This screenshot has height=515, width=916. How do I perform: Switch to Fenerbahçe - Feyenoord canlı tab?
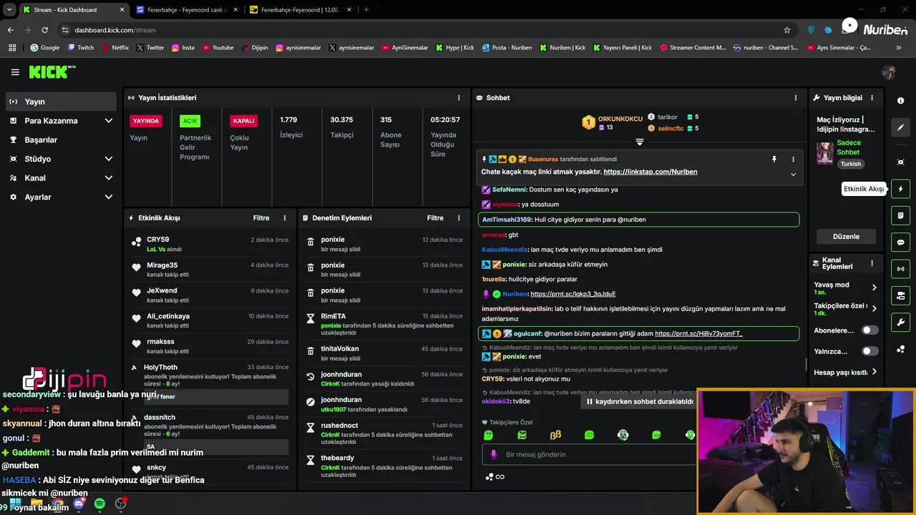[x=186, y=10]
